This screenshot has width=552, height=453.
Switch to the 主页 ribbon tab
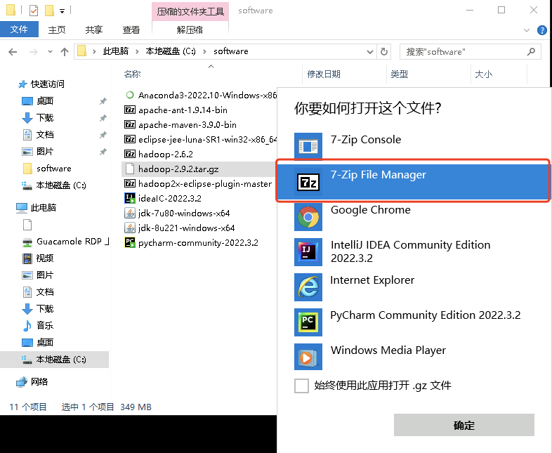tap(57, 30)
